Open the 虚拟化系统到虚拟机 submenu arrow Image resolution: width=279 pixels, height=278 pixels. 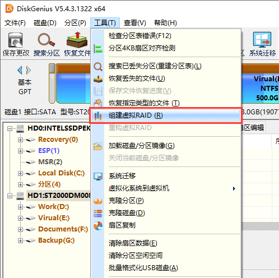point(234,188)
